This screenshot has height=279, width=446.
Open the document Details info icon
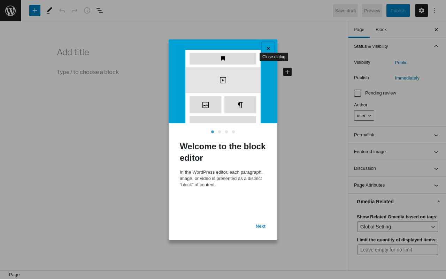[87, 10]
